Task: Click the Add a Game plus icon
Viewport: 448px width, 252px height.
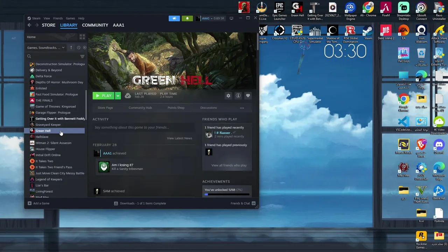Action: click(29, 203)
